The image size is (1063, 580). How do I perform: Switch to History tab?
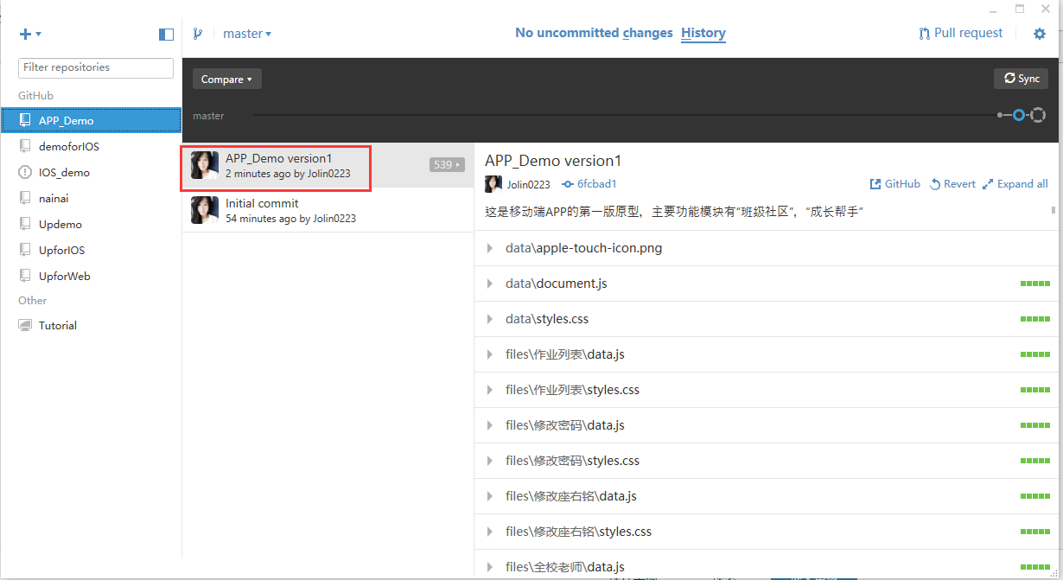pos(703,33)
